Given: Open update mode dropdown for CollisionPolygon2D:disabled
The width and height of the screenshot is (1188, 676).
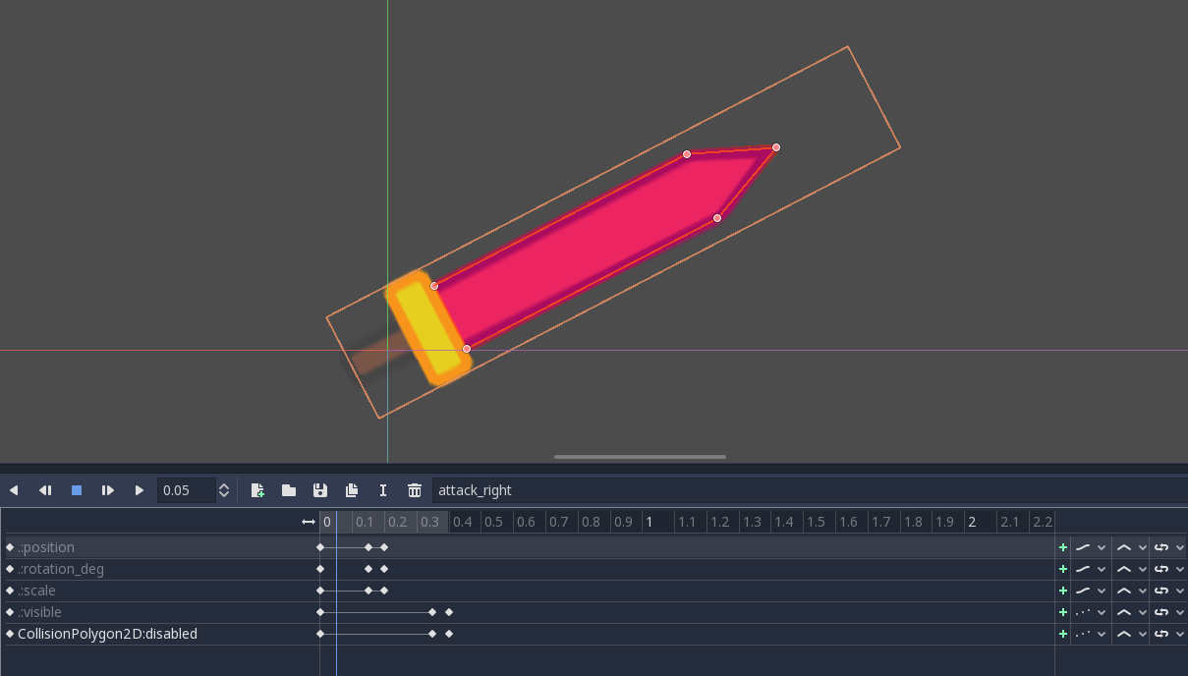Looking at the screenshot, I should (1090, 634).
